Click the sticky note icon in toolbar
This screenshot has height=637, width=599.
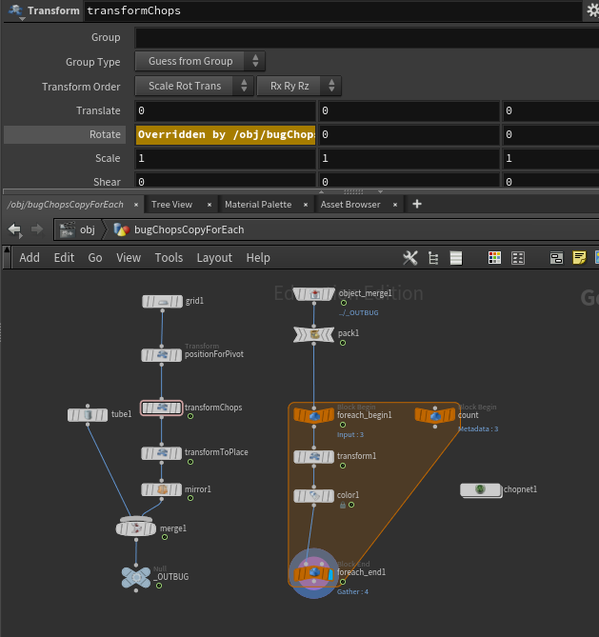(579, 258)
